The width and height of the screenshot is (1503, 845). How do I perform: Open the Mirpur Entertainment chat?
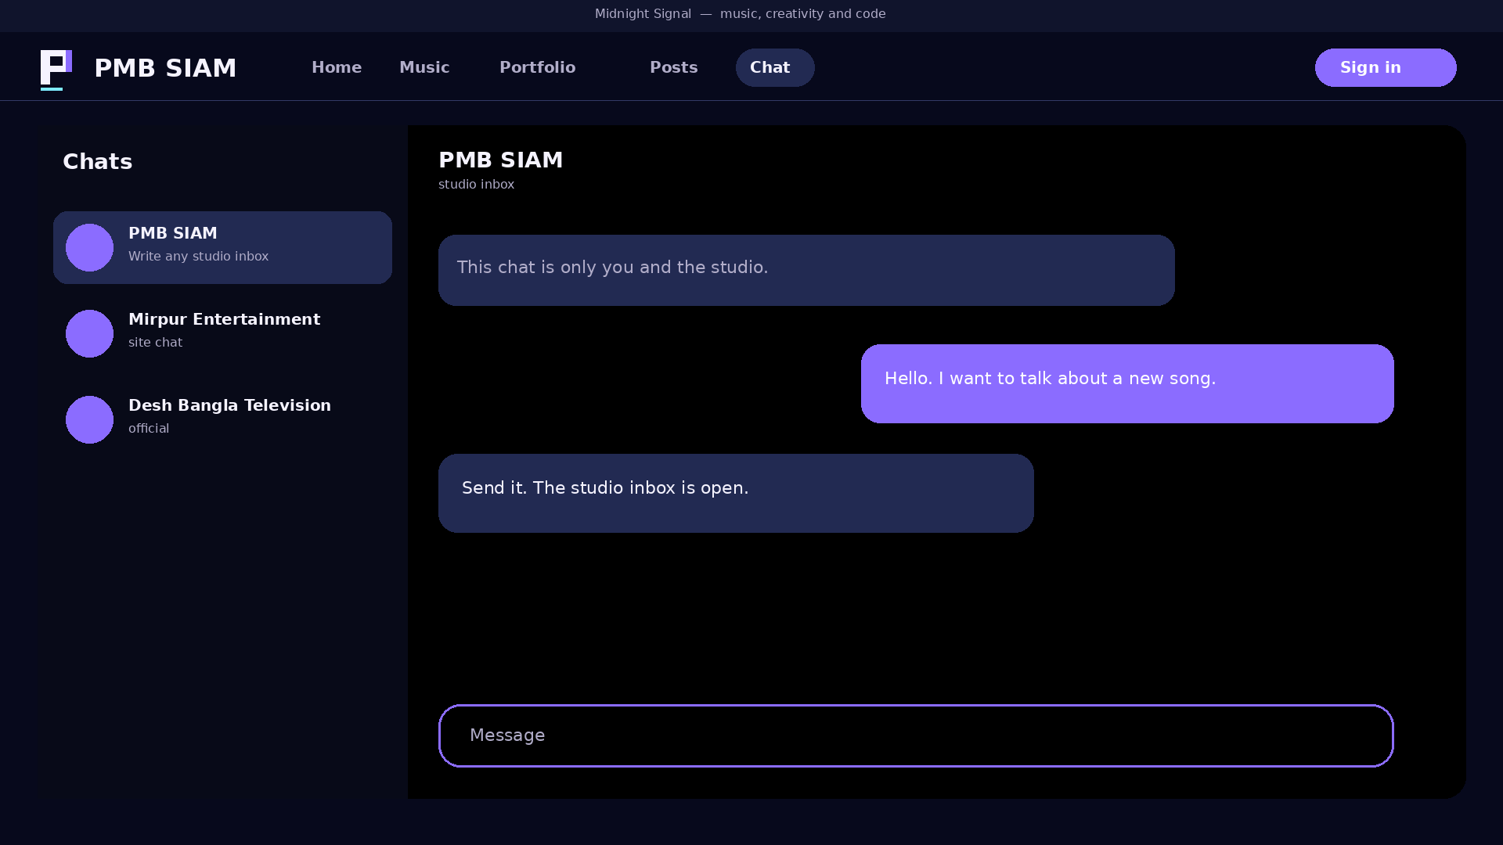point(222,333)
